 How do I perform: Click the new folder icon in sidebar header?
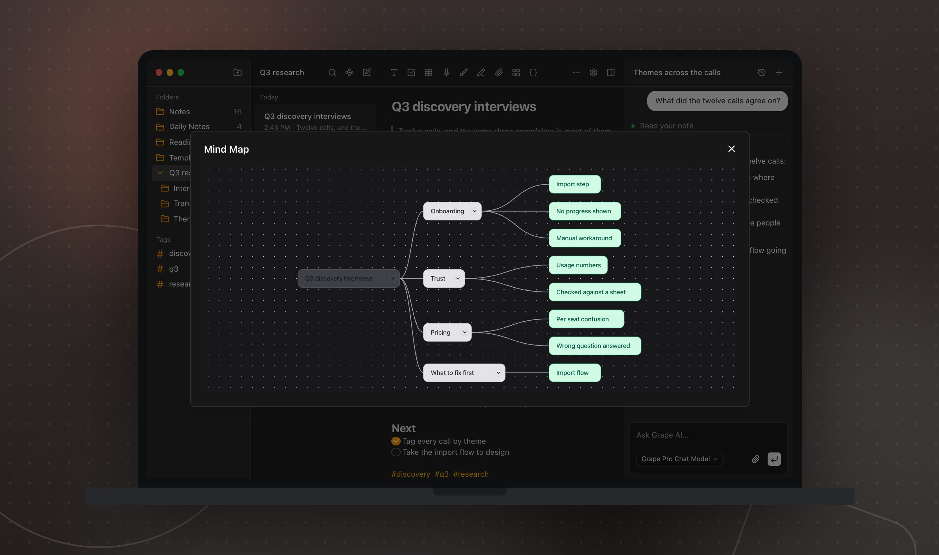237,72
